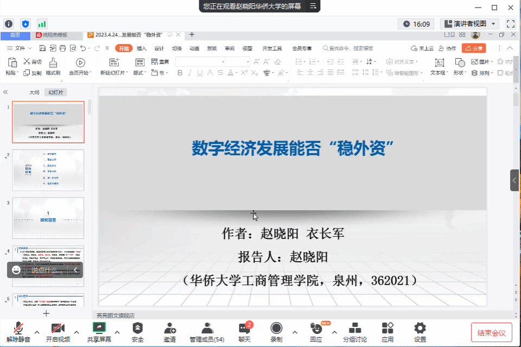521x347 pixels.
Task: Open 分组讨论 breakout rooms
Action: click(355, 332)
